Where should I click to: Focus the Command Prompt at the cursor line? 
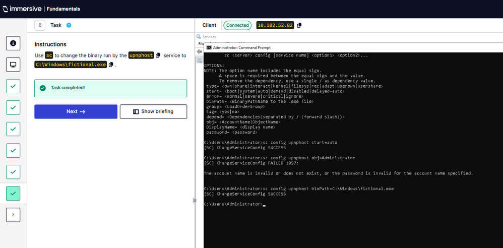[264, 204]
